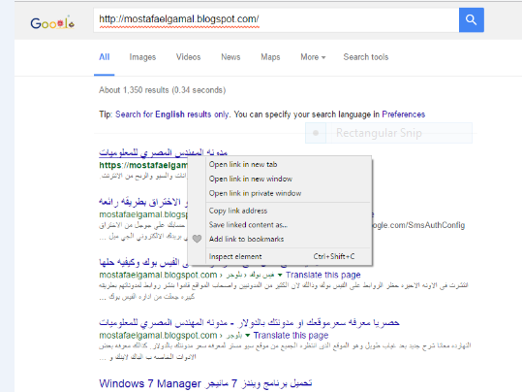The height and width of the screenshot is (392, 522).
Task: Click Translate this page on third result
Action: [x=322, y=275]
